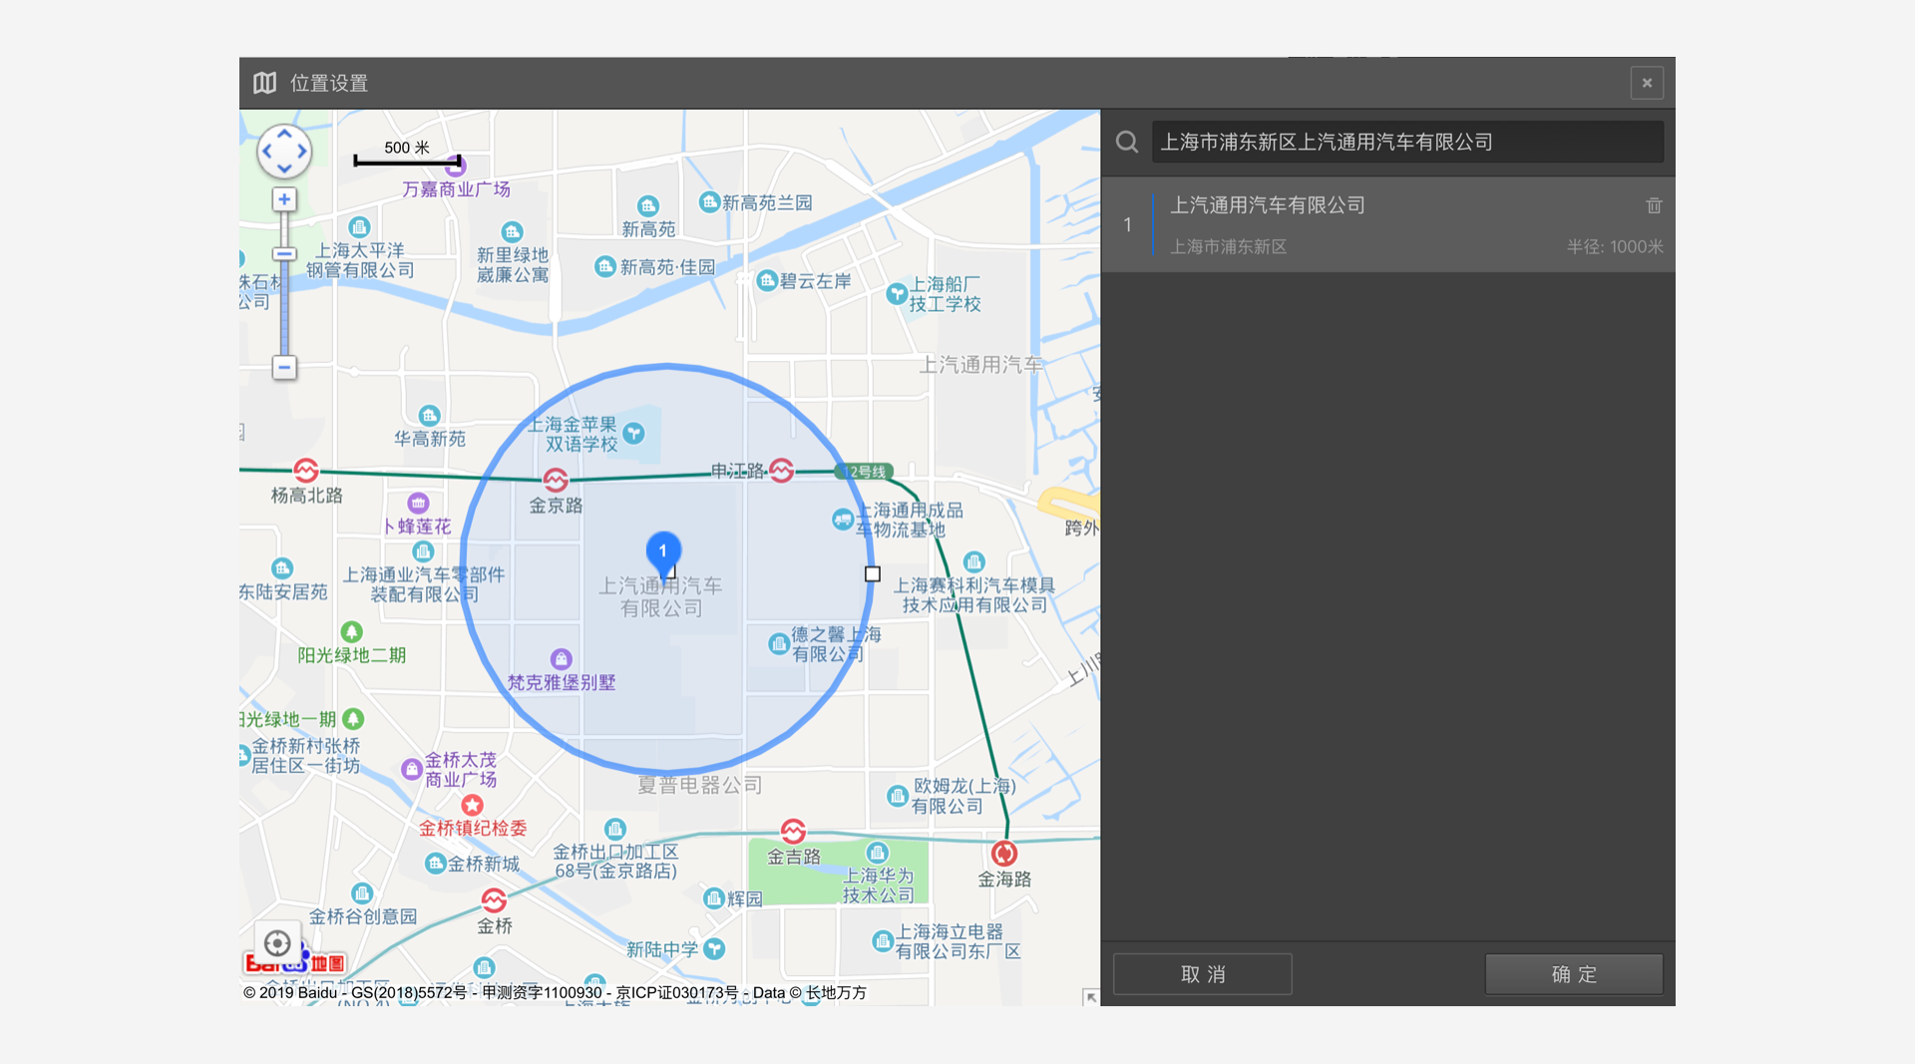
Task: Click the 上海海立电器有限公司东厂区 icon
Action: (882, 940)
